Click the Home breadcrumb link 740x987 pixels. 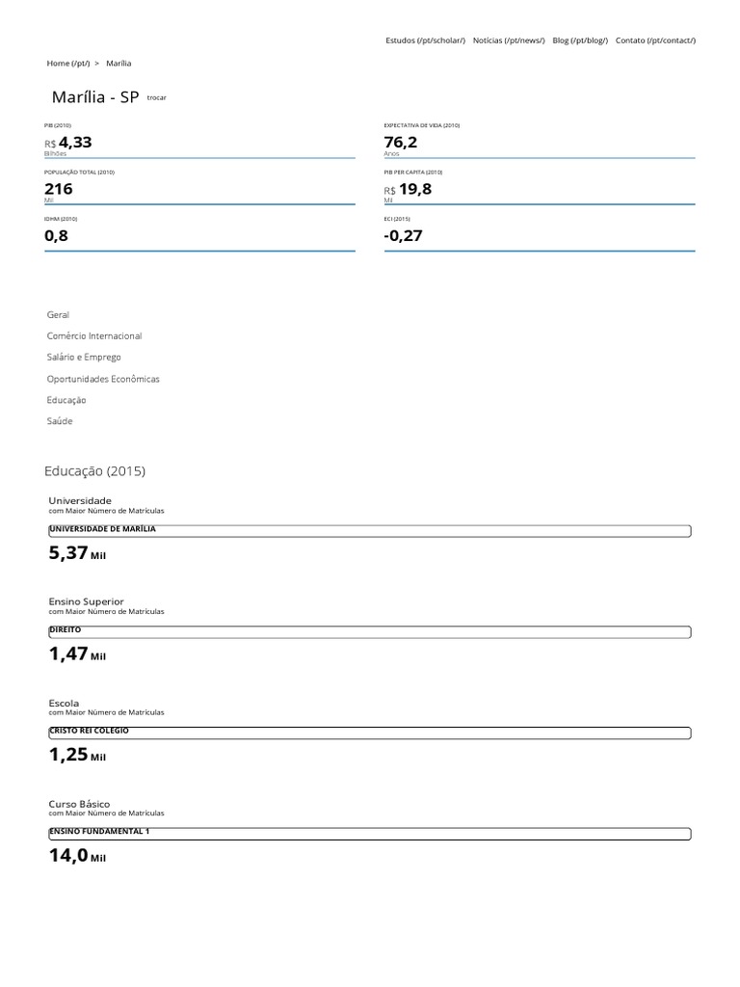tap(67, 64)
